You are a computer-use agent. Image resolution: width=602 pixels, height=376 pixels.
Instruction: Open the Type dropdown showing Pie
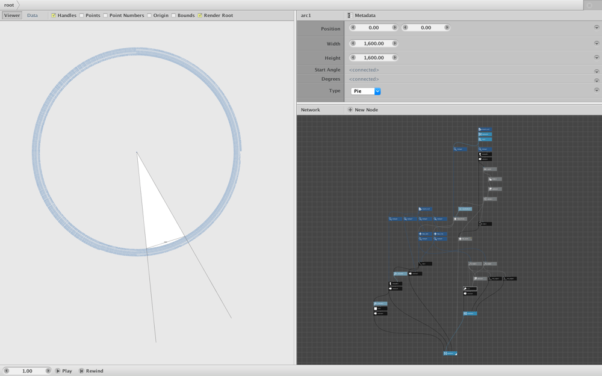[x=365, y=91]
